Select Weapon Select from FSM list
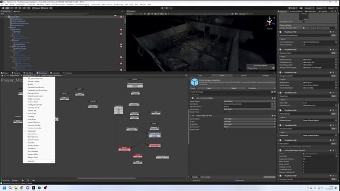 coord(33,157)
